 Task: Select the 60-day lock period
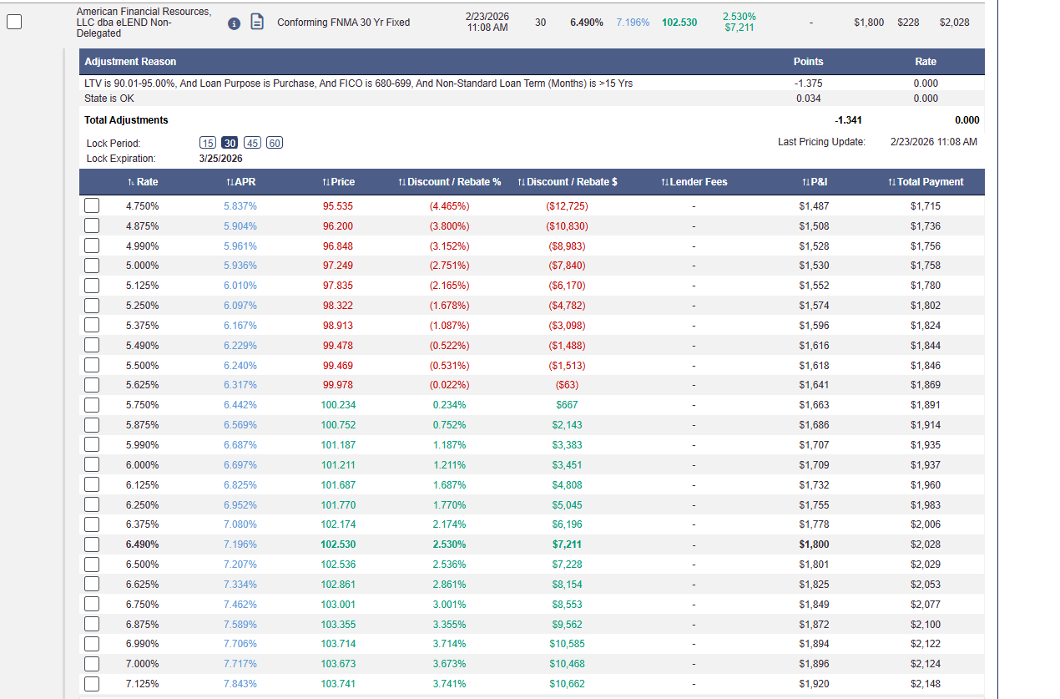(275, 143)
